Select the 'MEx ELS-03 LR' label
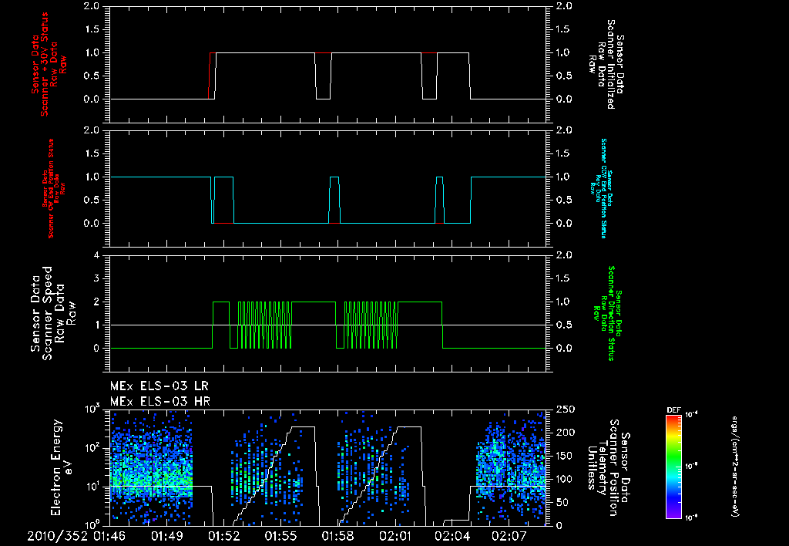This screenshot has width=789, height=546. tap(159, 386)
